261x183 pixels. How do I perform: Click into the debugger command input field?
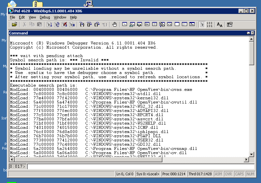[141, 166]
